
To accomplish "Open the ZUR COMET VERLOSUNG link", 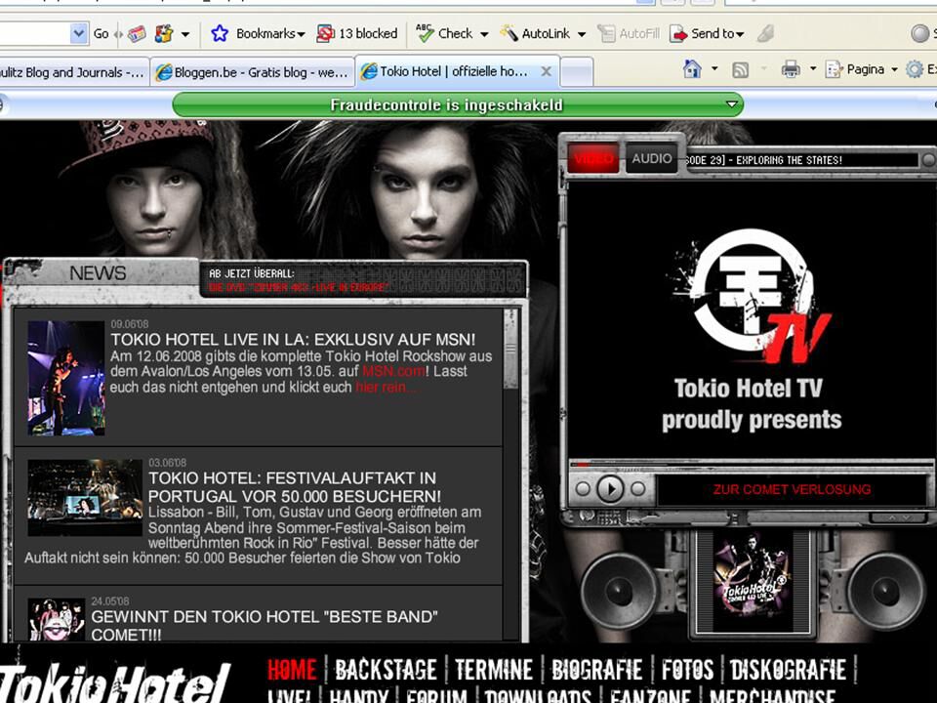I will [792, 489].
